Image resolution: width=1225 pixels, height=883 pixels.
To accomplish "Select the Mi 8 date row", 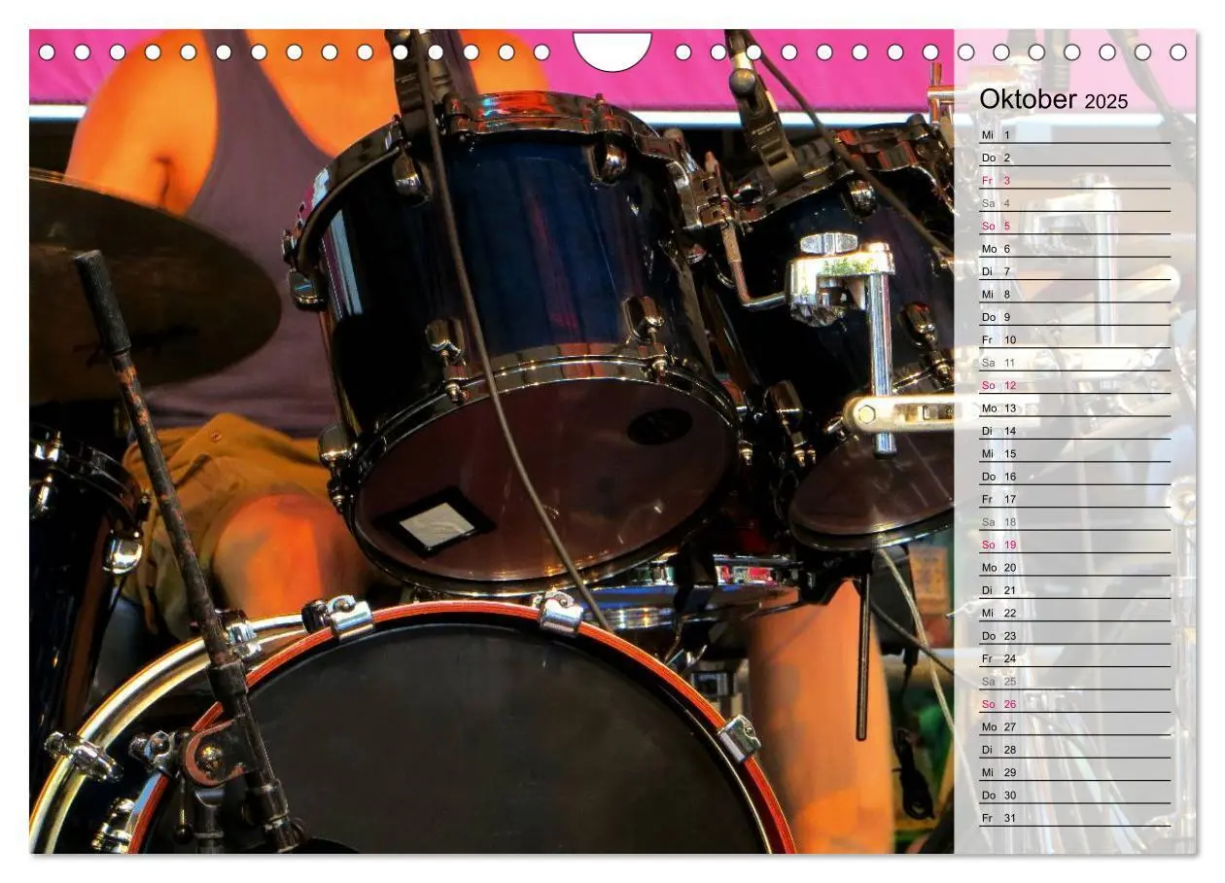I will [1074, 294].
